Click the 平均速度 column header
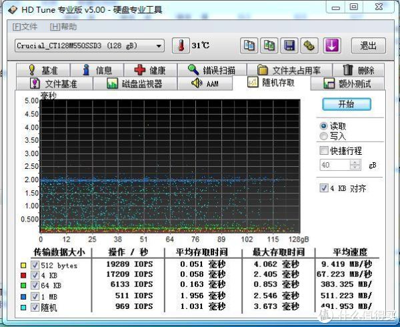400x327 pixels. (350, 252)
